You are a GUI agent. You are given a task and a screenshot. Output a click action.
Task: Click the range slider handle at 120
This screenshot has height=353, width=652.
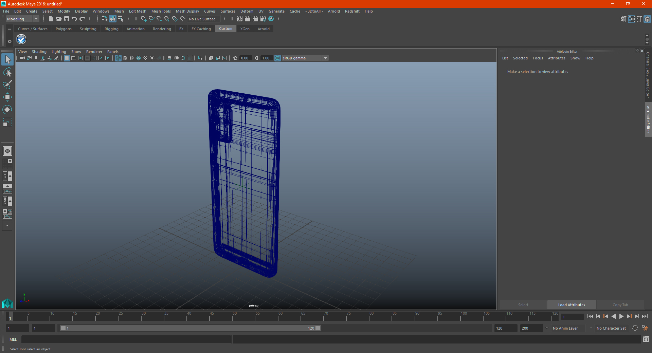[318, 328]
